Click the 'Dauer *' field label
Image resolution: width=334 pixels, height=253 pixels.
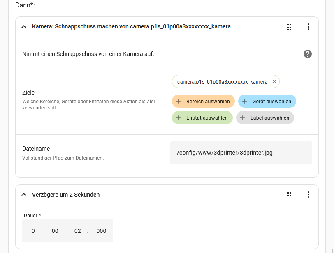32,215
